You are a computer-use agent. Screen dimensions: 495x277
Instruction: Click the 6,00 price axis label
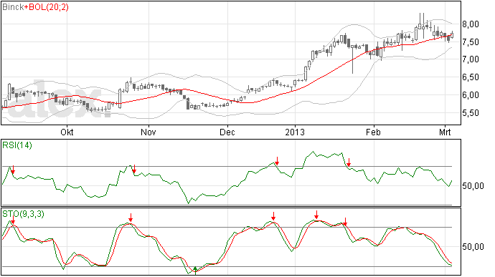pyautogui.click(x=471, y=95)
